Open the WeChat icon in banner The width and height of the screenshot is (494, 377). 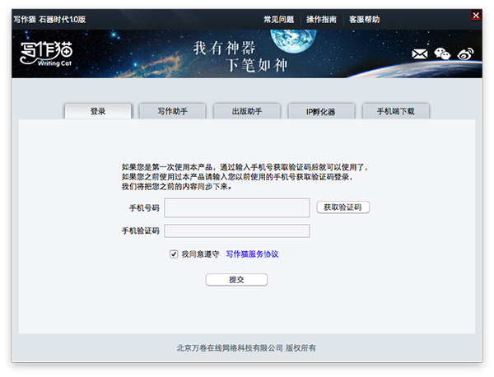tap(443, 54)
